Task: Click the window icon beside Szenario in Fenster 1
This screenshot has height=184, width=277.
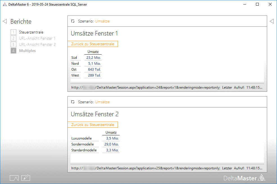Action: (73, 21)
